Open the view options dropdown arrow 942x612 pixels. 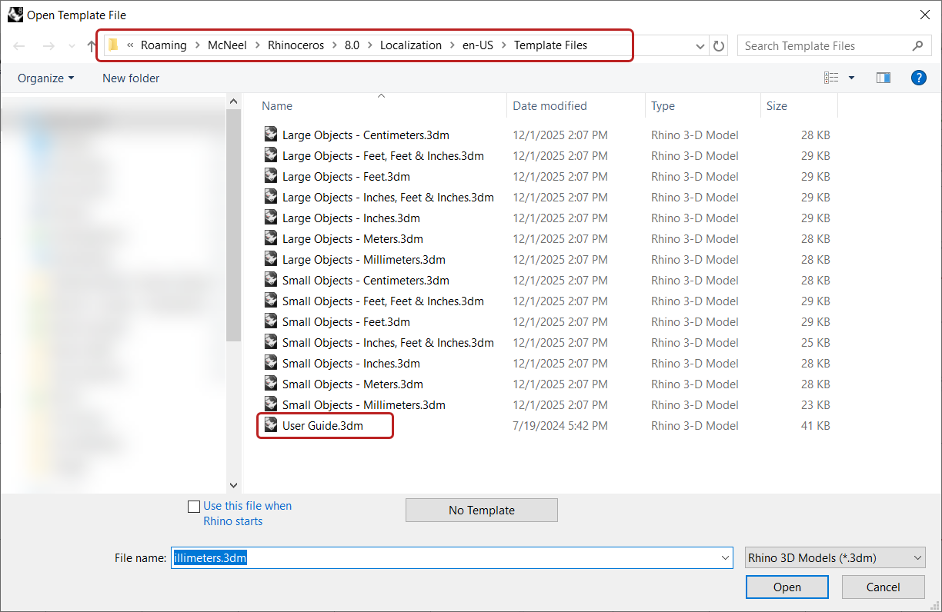851,78
